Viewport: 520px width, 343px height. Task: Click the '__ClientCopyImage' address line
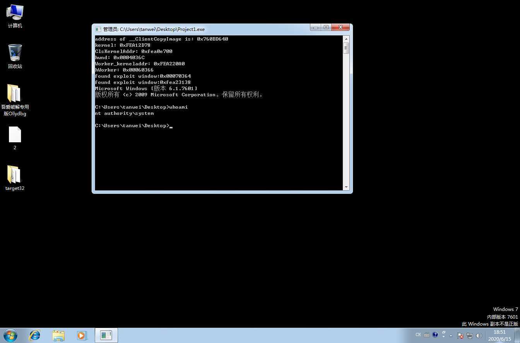(161, 39)
